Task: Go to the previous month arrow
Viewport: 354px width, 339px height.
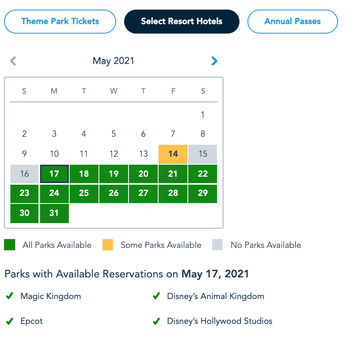Action: 13,61
